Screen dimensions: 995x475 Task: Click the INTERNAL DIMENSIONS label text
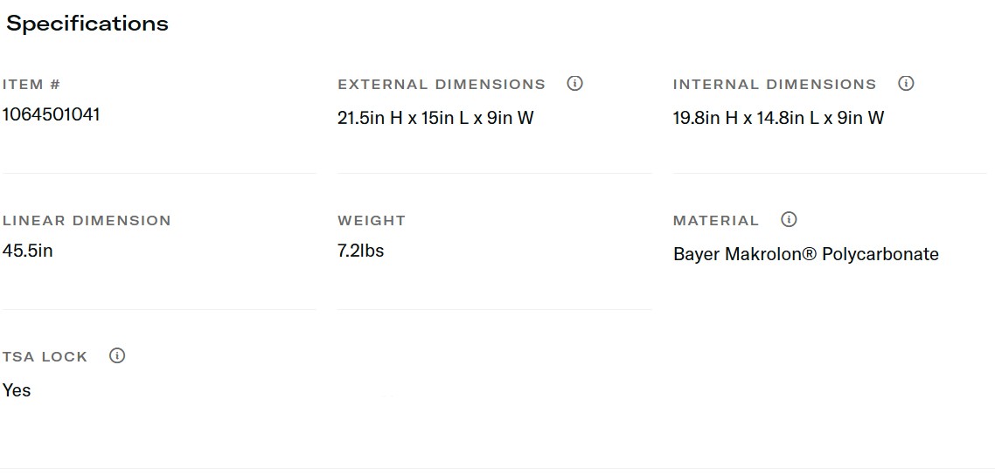pyautogui.click(x=775, y=85)
